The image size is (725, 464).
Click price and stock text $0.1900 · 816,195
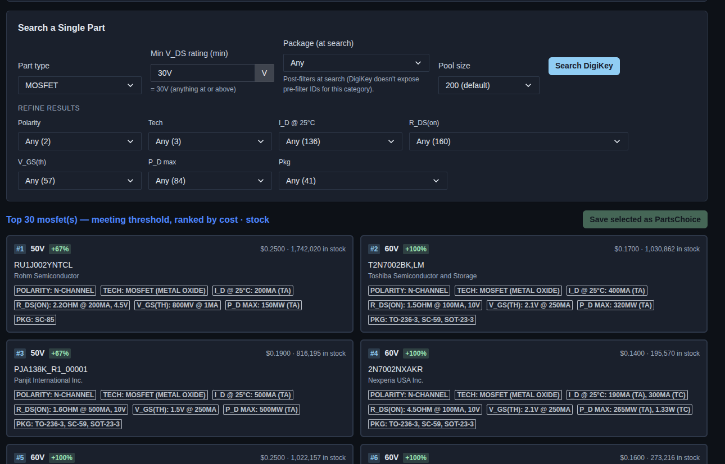click(306, 353)
